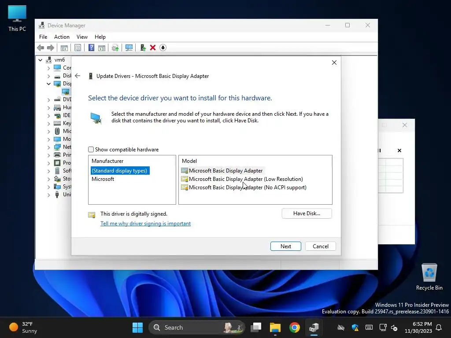Image resolution: width=451 pixels, height=338 pixels.
Task: Select the display adapter child icon in tree
Action: tap(66, 92)
